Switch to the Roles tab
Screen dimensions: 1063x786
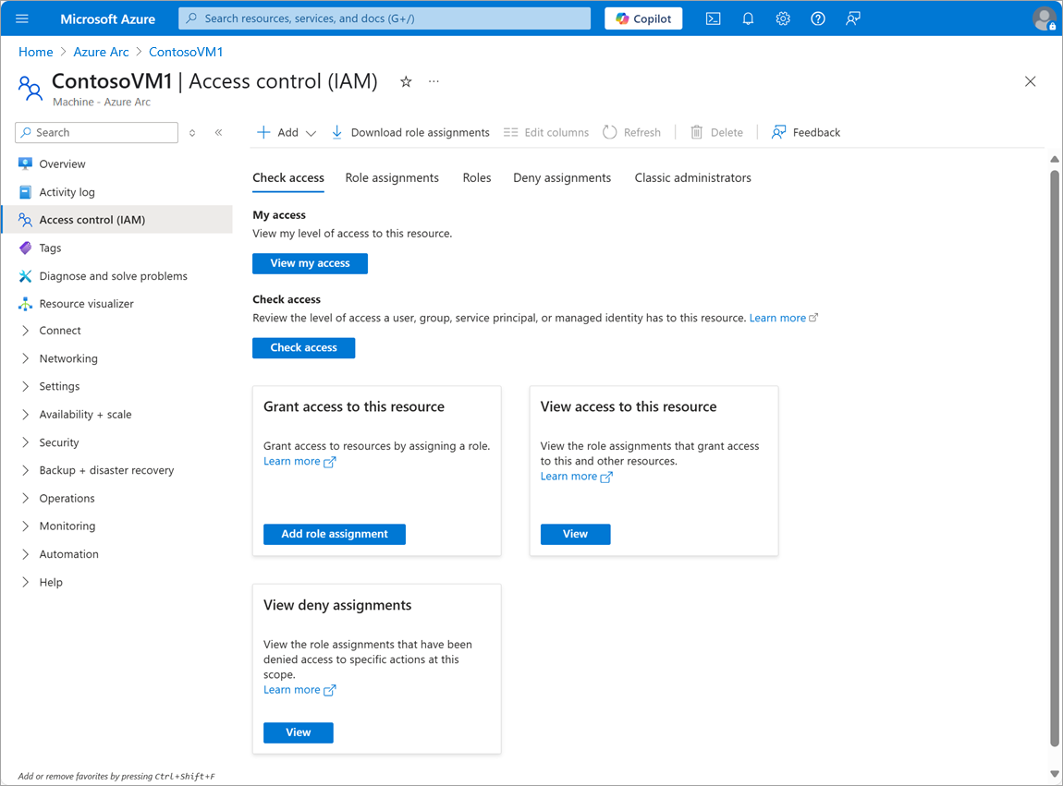pyautogui.click(x=477, y=177)
